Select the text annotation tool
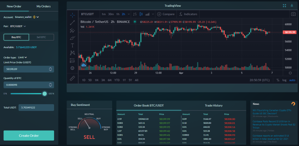The image size is (299, 146). (x=72, y=45)
